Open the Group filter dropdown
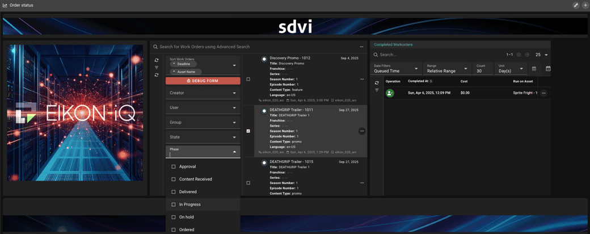This screenshot has height=234, width=590. (x=203, y=123)
